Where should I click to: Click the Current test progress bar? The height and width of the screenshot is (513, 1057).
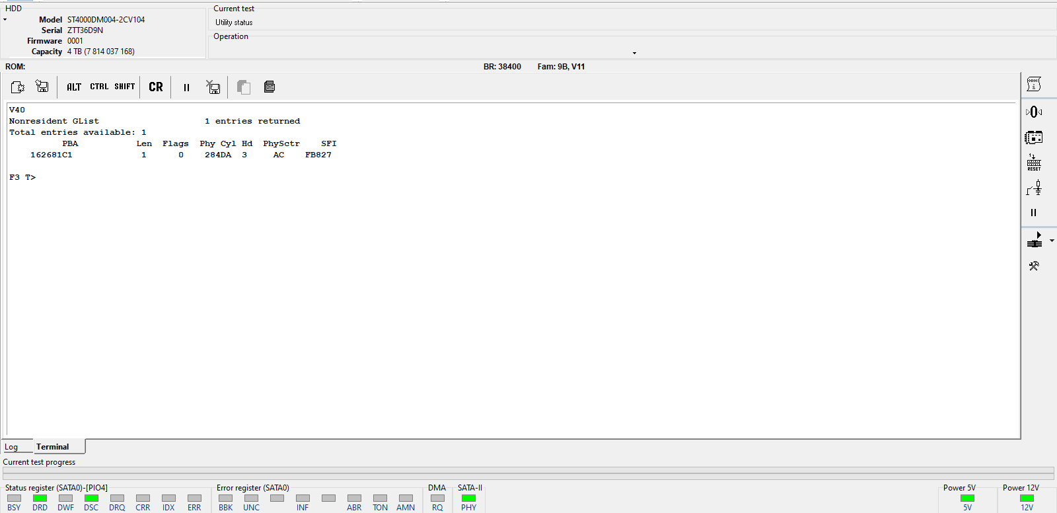click(528, 473)
